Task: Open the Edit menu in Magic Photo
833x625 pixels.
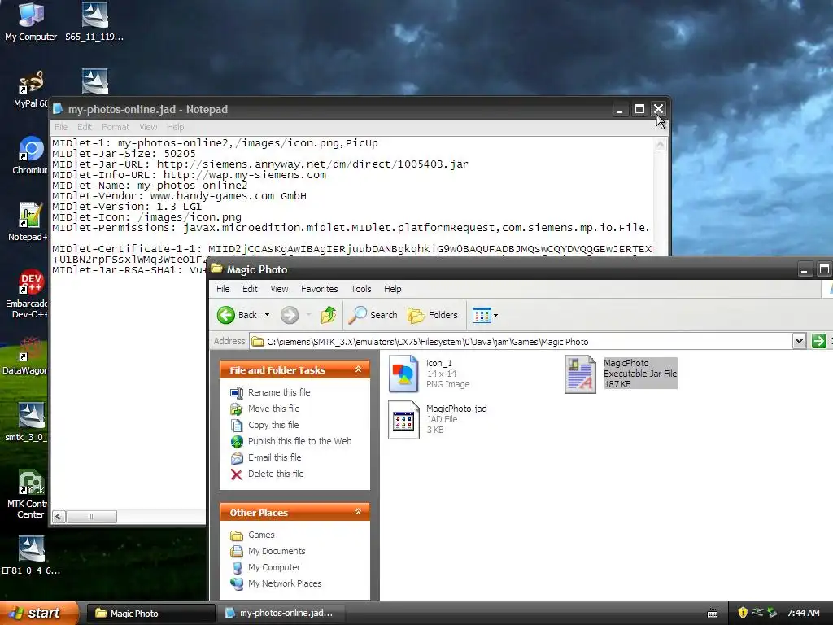Action: click(x=250, y=289)
